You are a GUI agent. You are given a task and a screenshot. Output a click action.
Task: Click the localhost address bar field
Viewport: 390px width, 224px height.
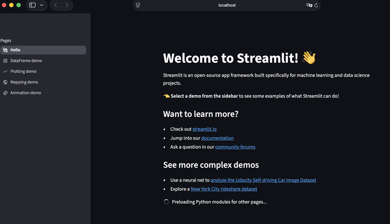[x=227, y=5]
